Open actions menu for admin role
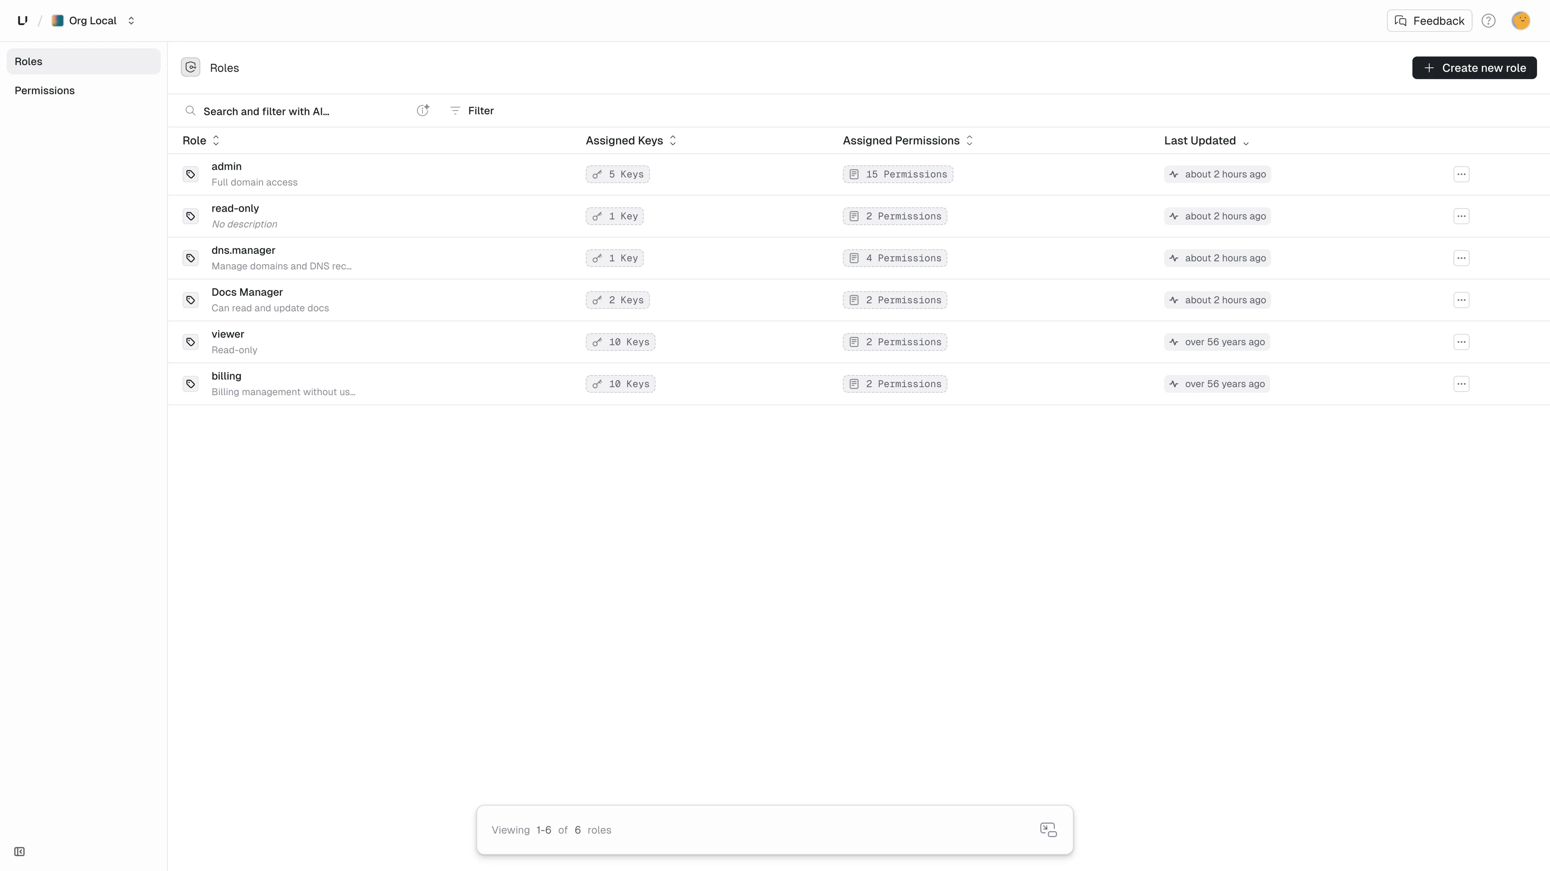The height and width of the screenshot is (871, 1550). click(1462, 174)
